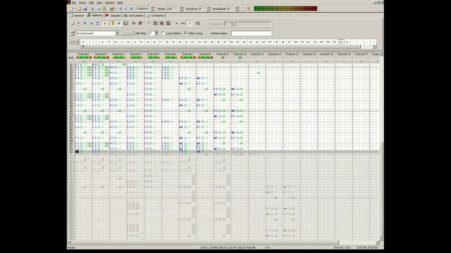The image size is (451, 253).
Task: Toggle Fx plugin names display
Action: (119, 24)
